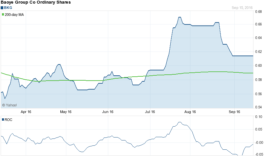Viewport: 264px width, 157px height.
Task: Click the Sep 15, 2016 date label
Action: [x=242, y=8]
